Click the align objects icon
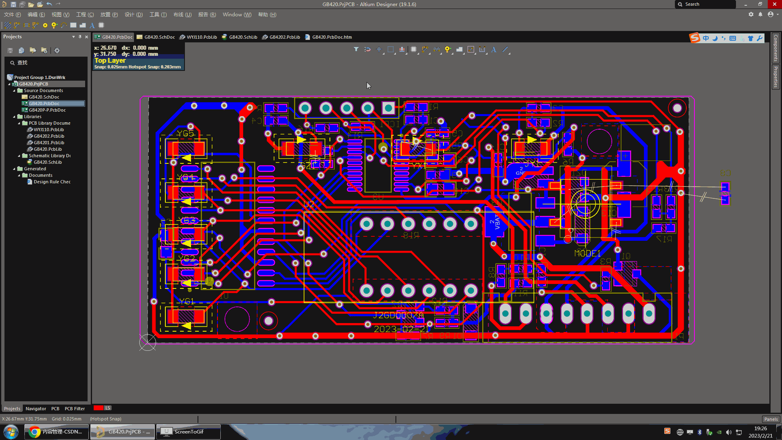782x440 pixels. [x=402, y=49]
